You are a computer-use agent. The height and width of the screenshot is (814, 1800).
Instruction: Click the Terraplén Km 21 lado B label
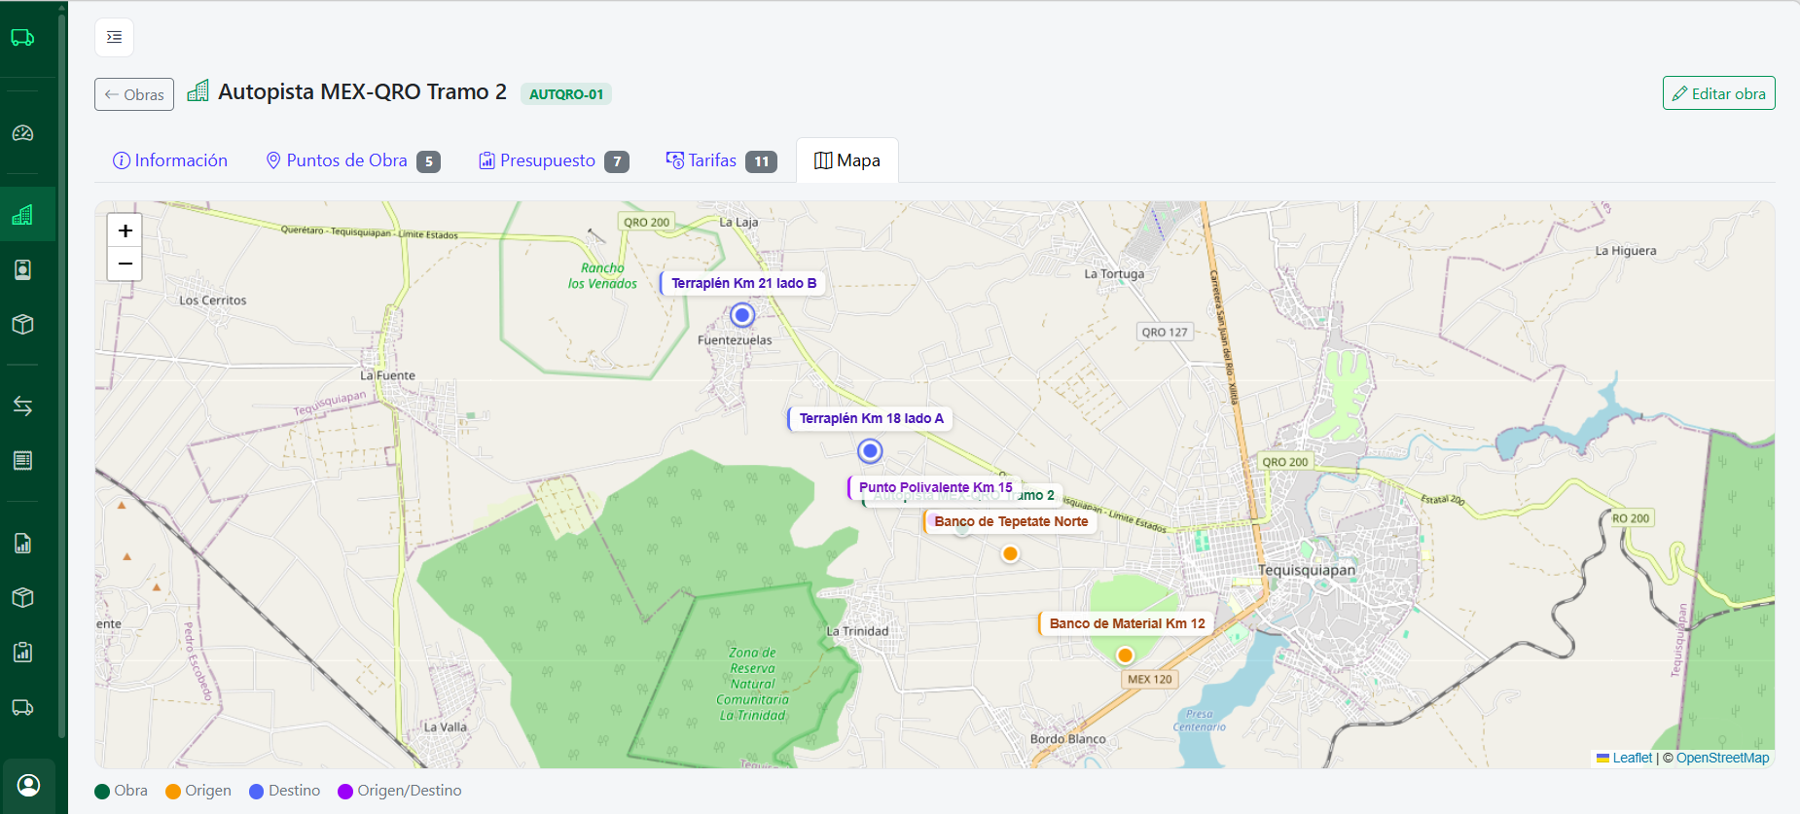pyautogui.click(x=743, y=283)
